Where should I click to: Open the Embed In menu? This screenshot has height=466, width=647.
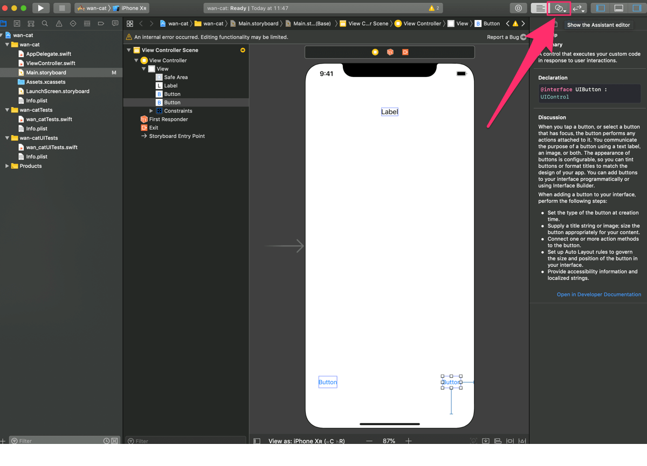coord(486,441)
